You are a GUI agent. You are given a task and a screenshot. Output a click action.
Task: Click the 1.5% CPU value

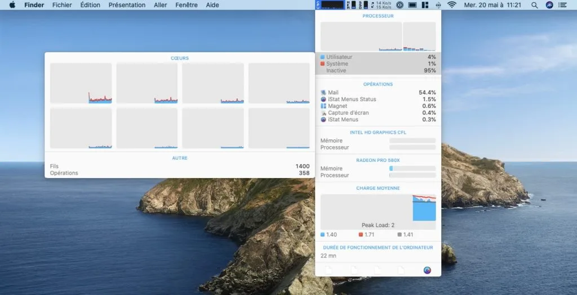click(x=429, y=99)
